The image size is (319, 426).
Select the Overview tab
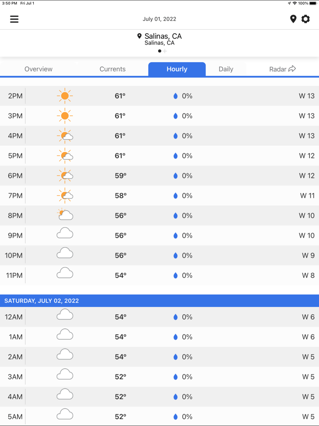[x=38, y=69]
